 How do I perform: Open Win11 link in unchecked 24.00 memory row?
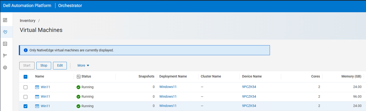(x=45, y=87)
